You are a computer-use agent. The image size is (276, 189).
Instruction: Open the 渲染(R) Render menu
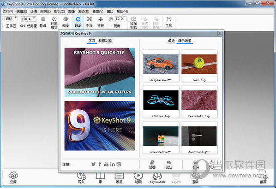tap(84, 12)
